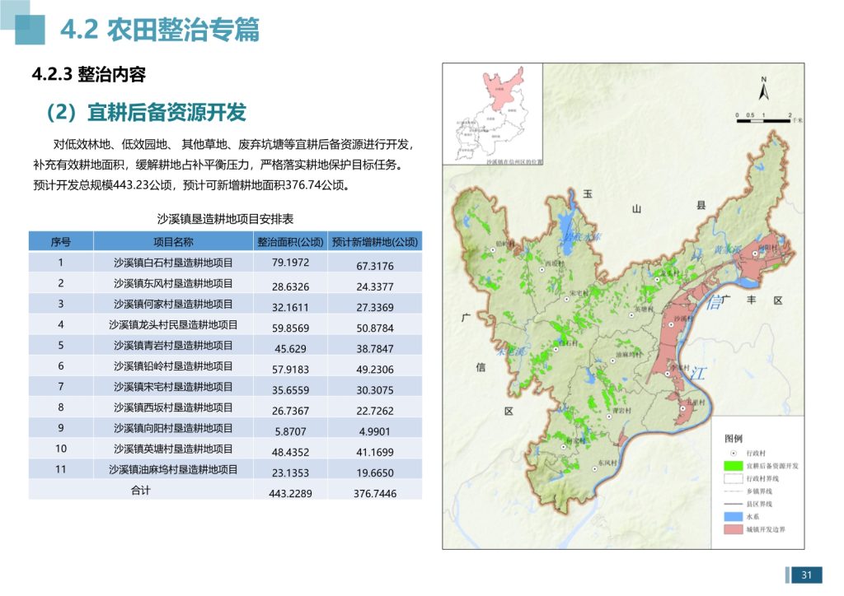This screenshot has width=844, height=596.
Task: Click the 项目名称 table column header
Action: [173, 242]
